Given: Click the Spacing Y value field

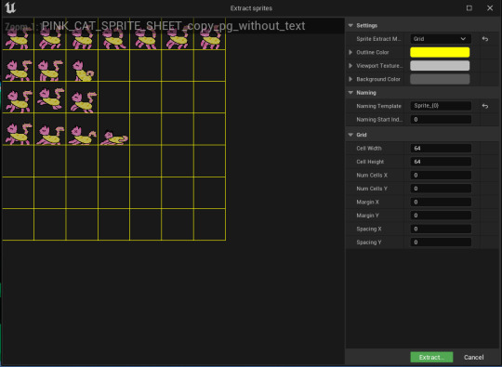Looking at the screenshot, I should [441, 242].
